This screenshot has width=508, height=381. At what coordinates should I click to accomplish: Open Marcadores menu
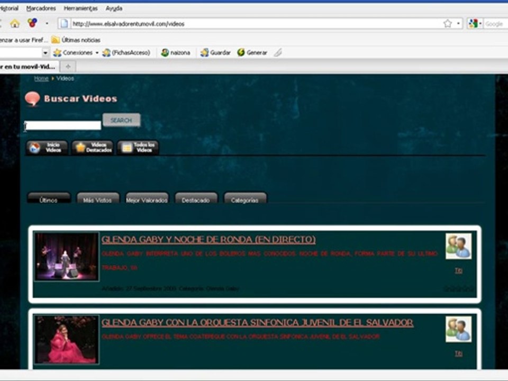tap(41, 8)
